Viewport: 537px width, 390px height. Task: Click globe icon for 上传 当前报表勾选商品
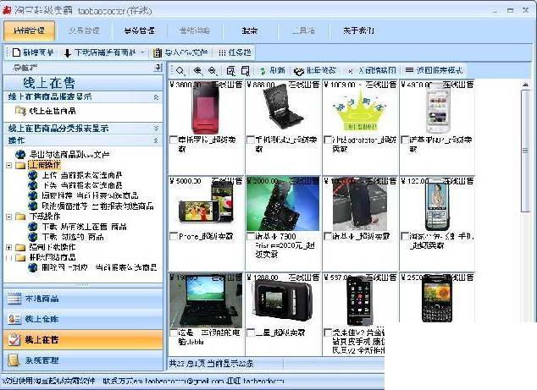coord(32,175)
